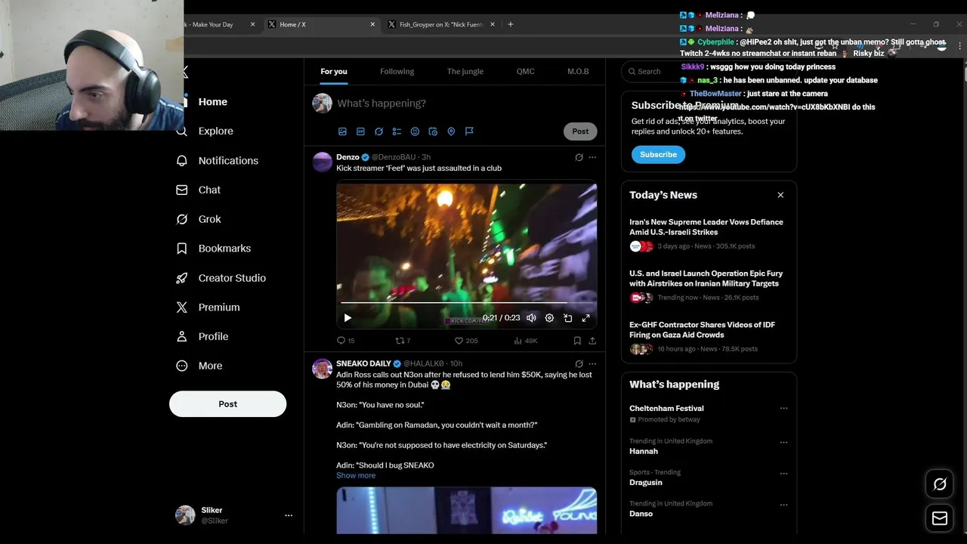Open more options on SNEAKO DAILY post
This screenshot has width=967, height=544.
(x=592, y=363)
